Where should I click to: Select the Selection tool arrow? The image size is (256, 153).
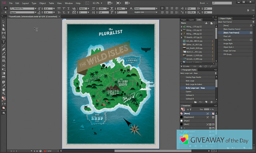click(4, 21)
